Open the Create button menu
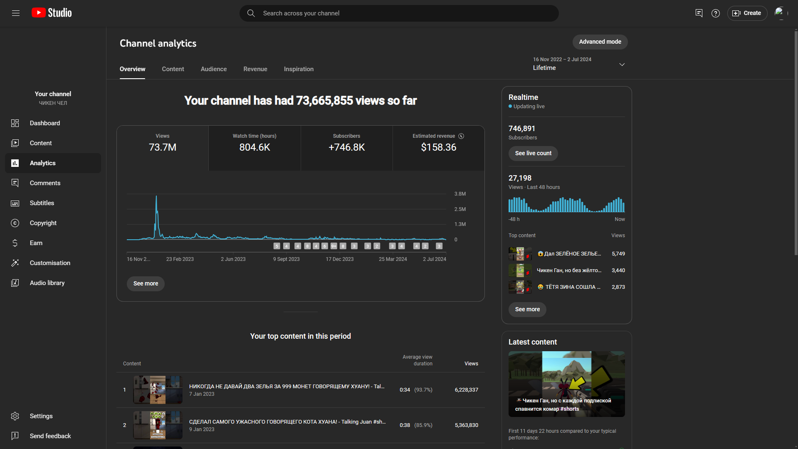The image size is (798, 449). click(x=747, y=13)
